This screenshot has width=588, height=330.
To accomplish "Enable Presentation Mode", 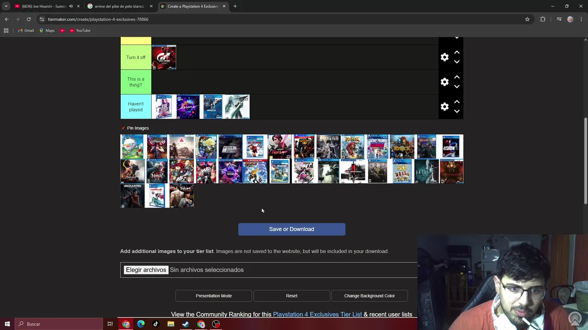I will pyautogui.click(x=214, y=296).
